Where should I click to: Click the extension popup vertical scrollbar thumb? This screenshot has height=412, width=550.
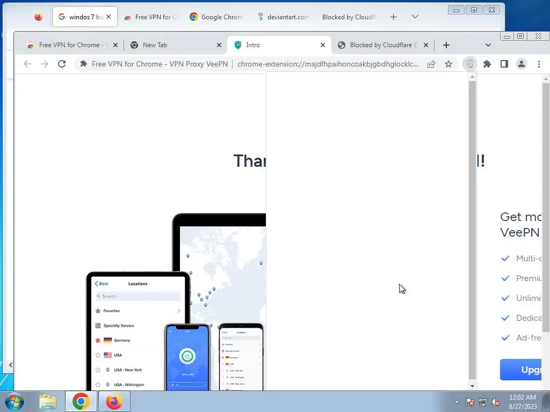tap(472, 230)
